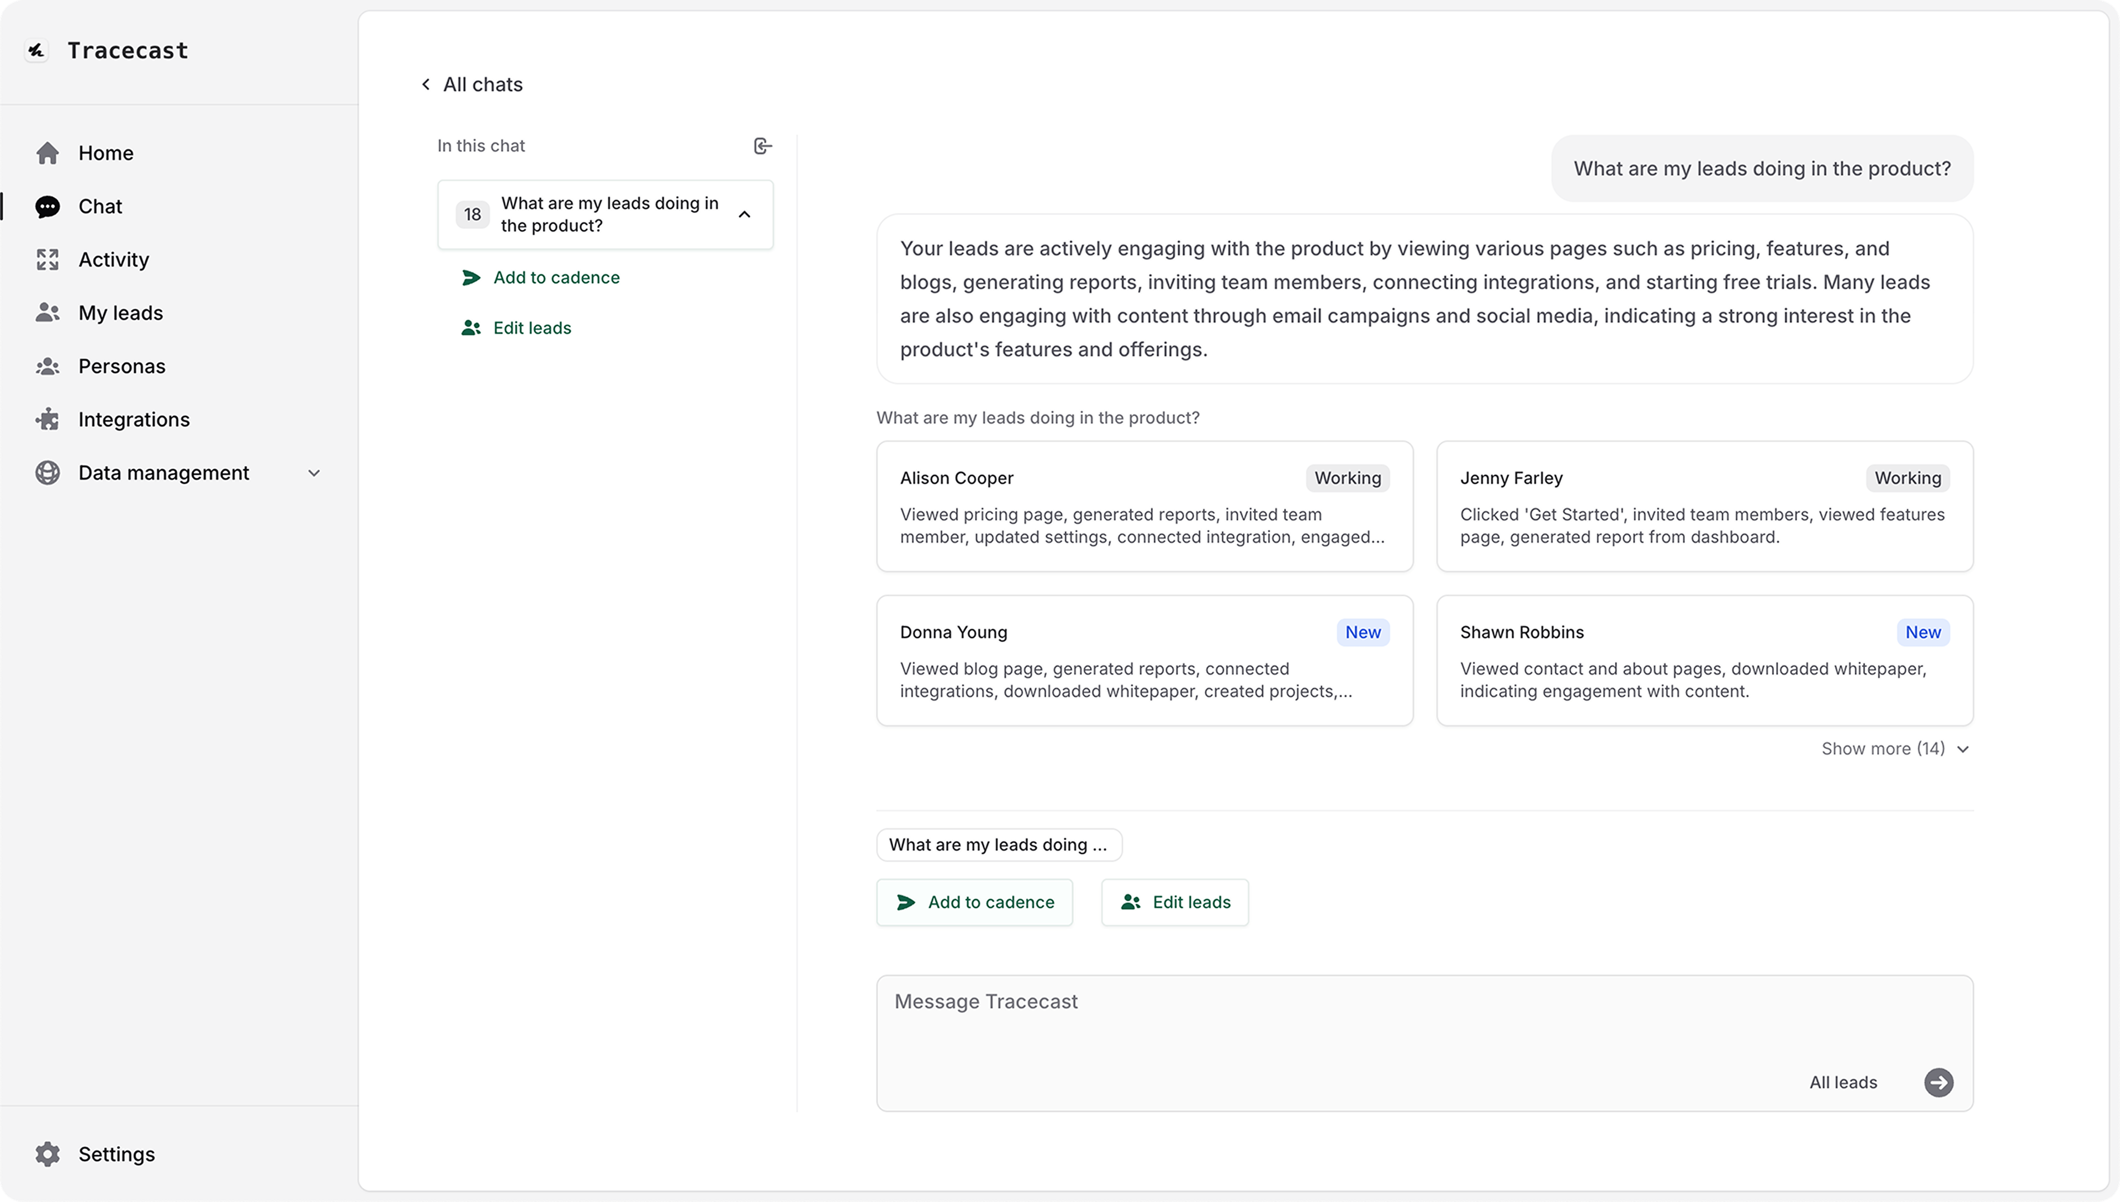Click the Integrations puzzle icon
The width and height of the screenshot is (2120, 1202).
[48, 420]
